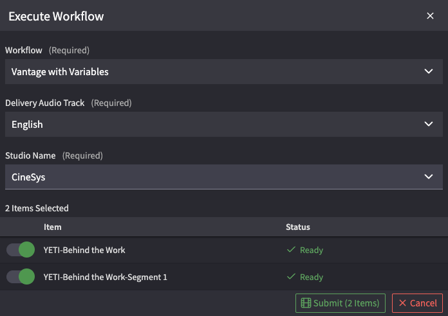Click the 2 Items Selected label
The width and height of the screenshot is (448, 316).
(x=37, y=208)
